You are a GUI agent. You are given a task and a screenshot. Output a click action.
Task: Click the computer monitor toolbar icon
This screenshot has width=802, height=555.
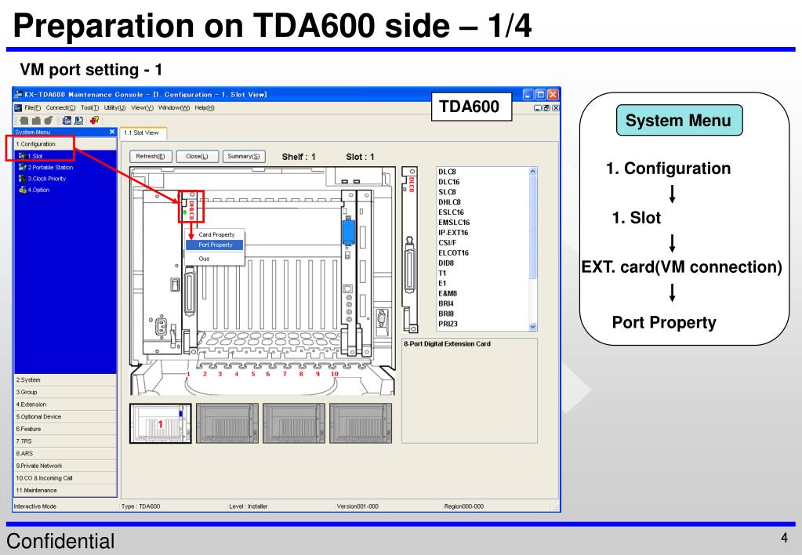point(78,120)
